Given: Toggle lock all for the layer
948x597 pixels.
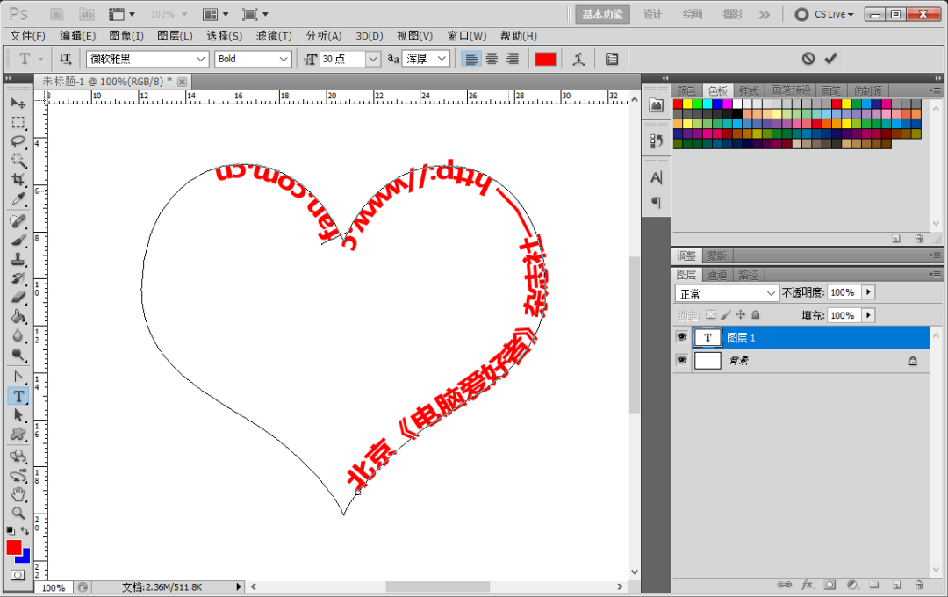Looking at the screenshot, I should tap(756, 314).
